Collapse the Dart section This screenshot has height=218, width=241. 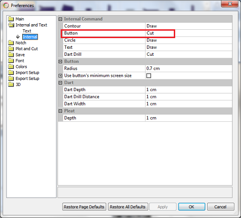click(60, 83)
